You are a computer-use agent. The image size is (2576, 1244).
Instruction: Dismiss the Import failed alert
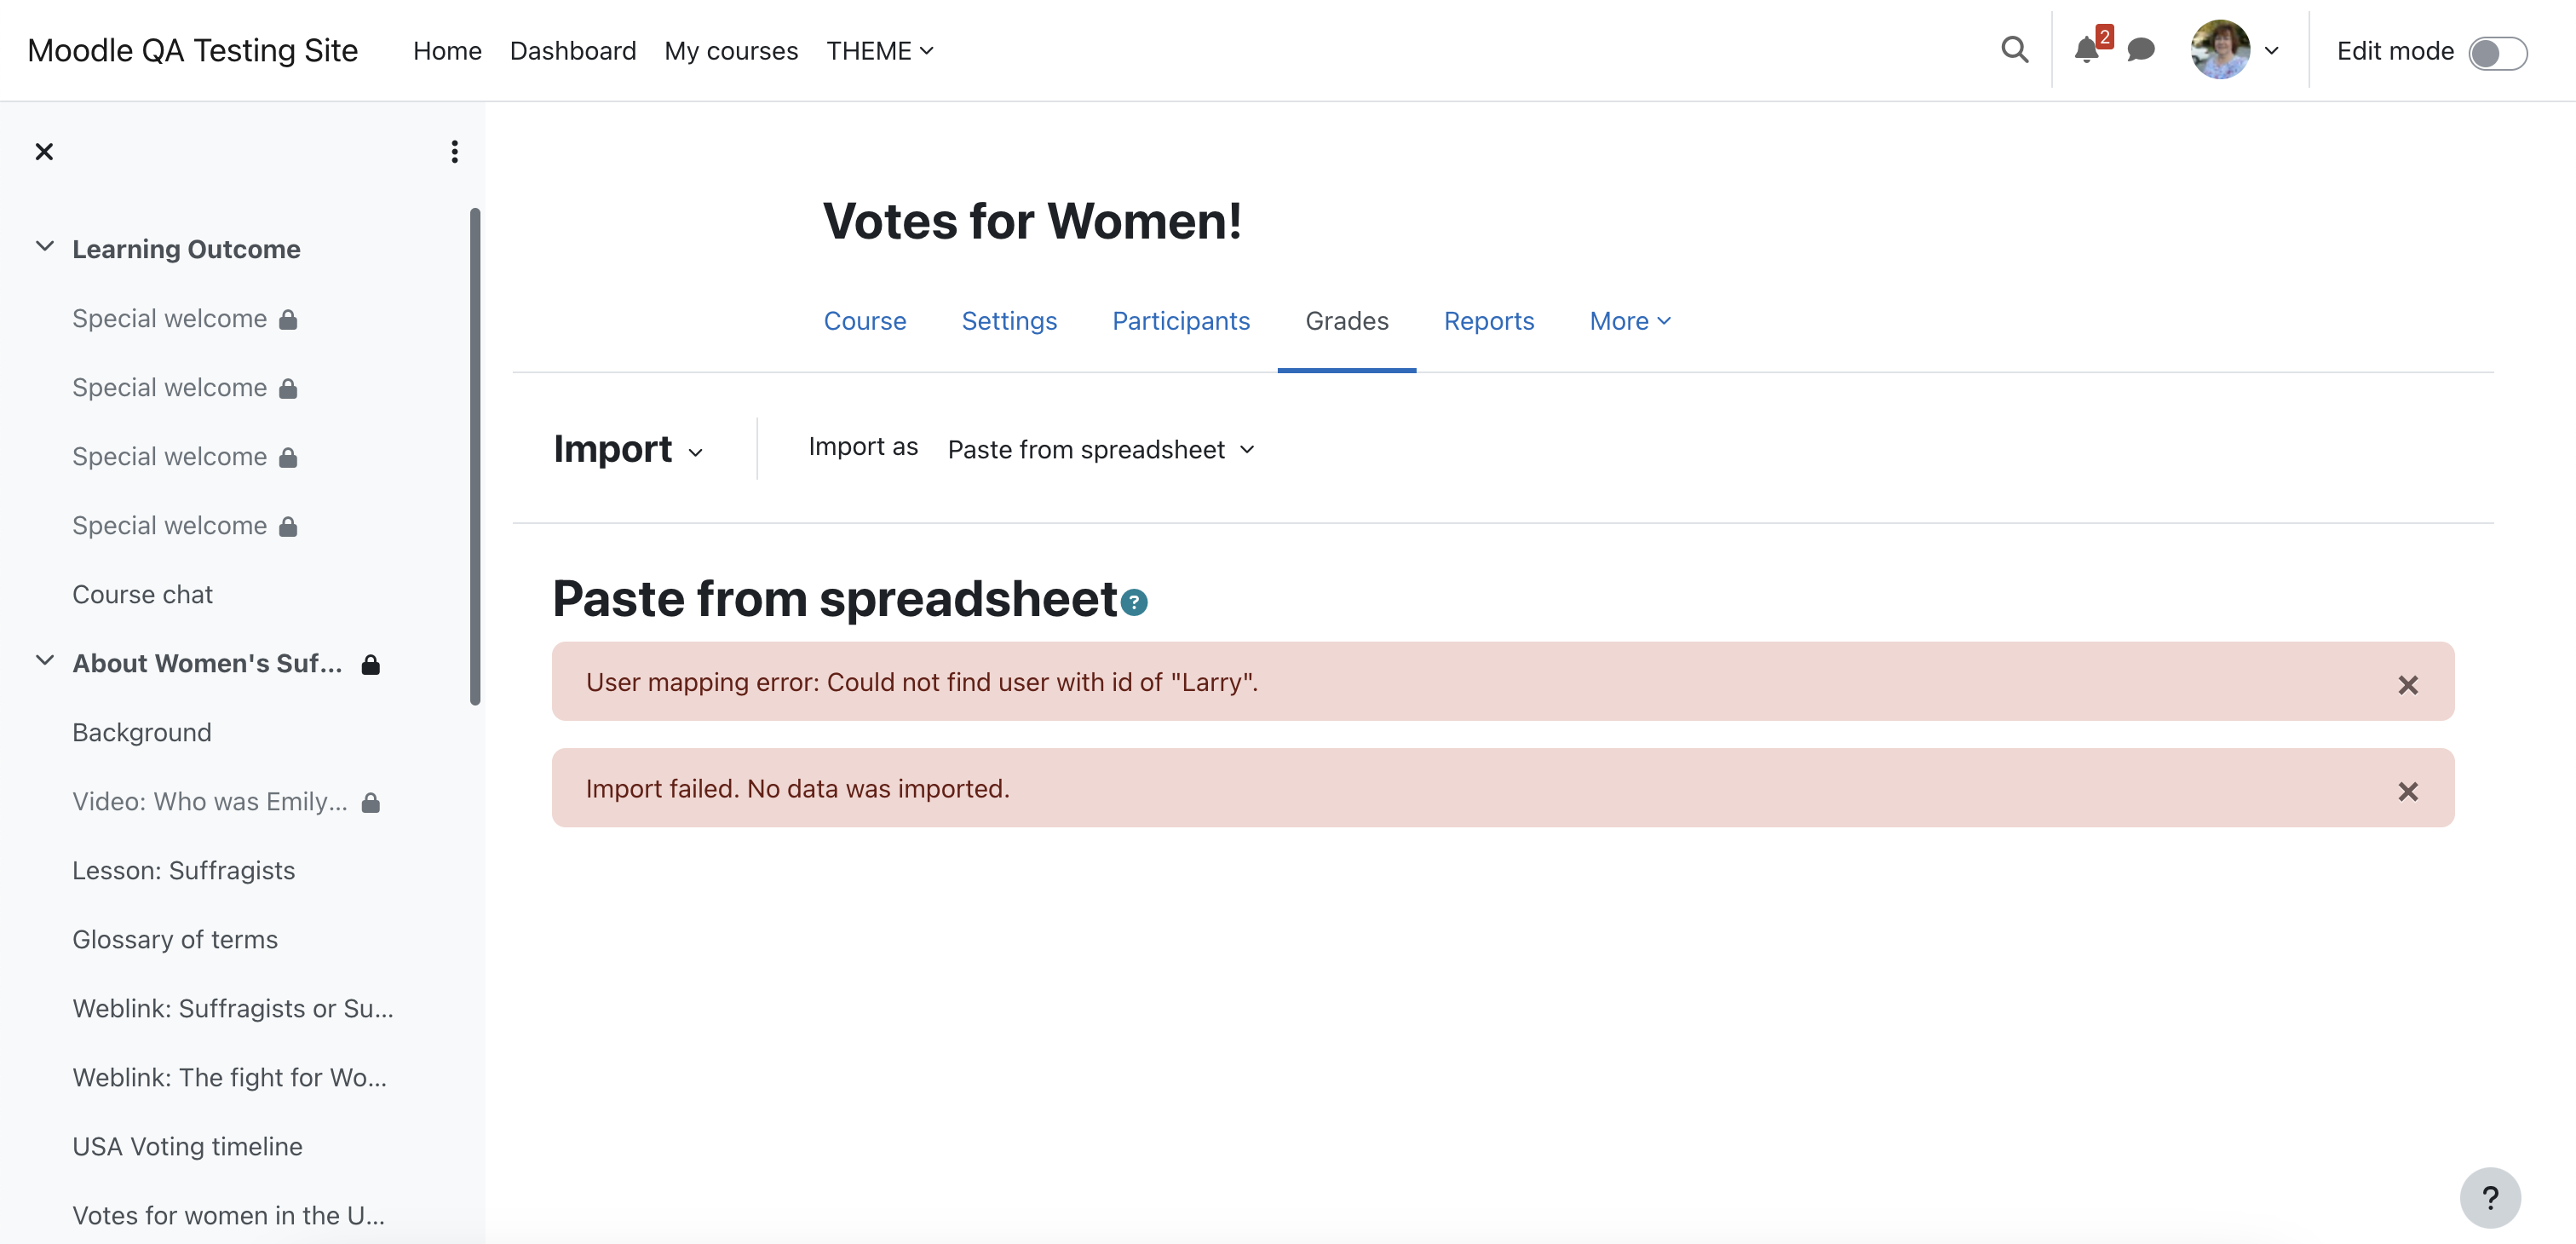tap(2408, 792)
